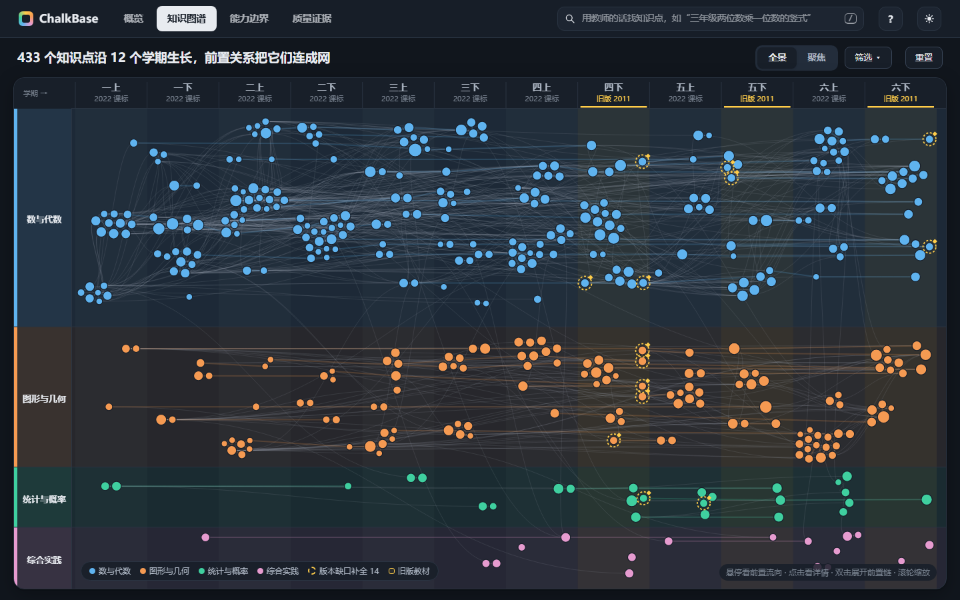Toggle 综合实践 pink legend entry
This screenshot has width=960, height=600.
[x=278, y=571]
